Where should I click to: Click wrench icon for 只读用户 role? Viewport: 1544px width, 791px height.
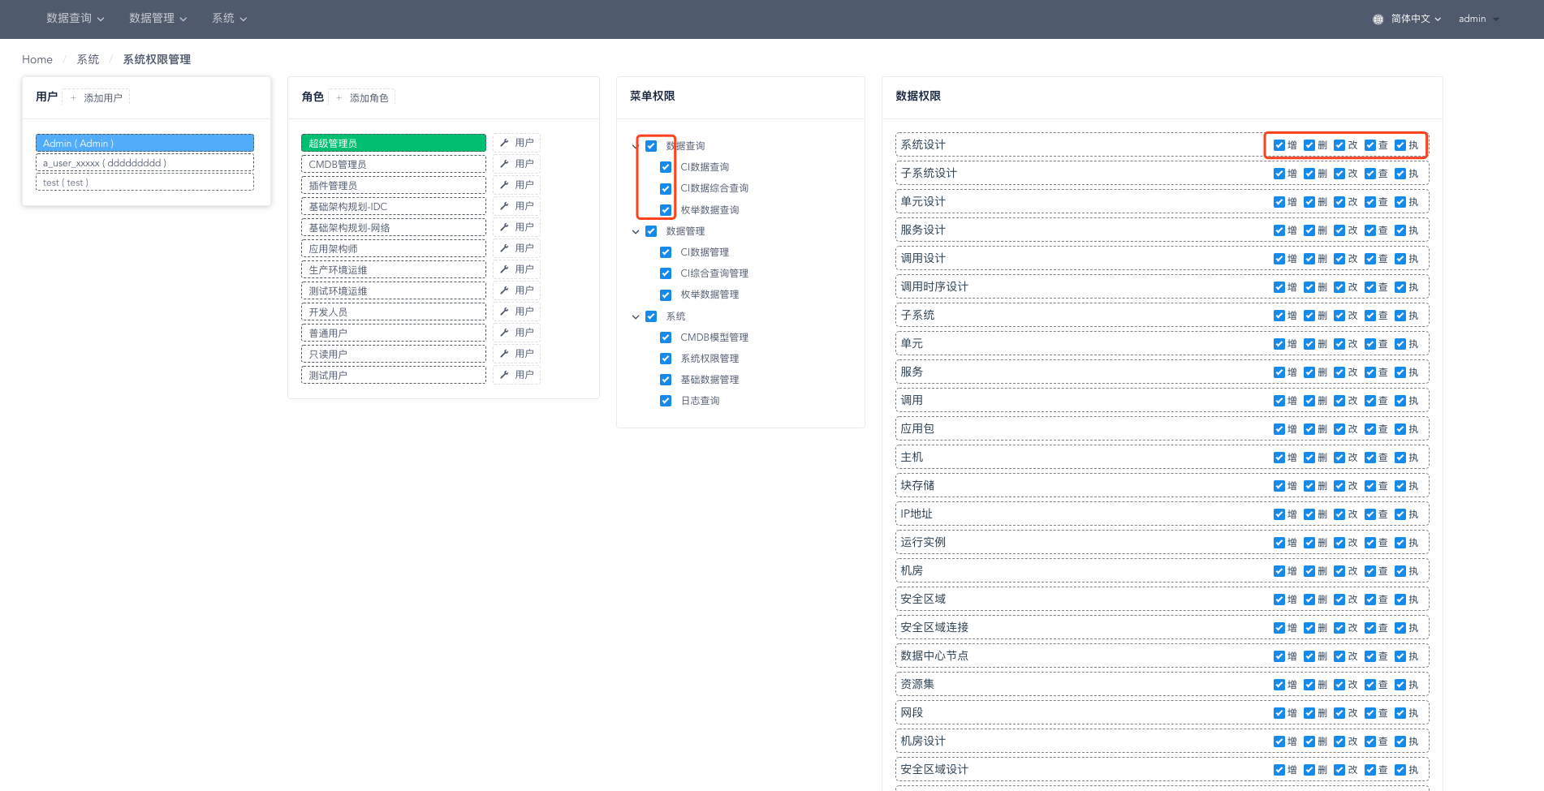pyautogui.click(x=504, y=354)
